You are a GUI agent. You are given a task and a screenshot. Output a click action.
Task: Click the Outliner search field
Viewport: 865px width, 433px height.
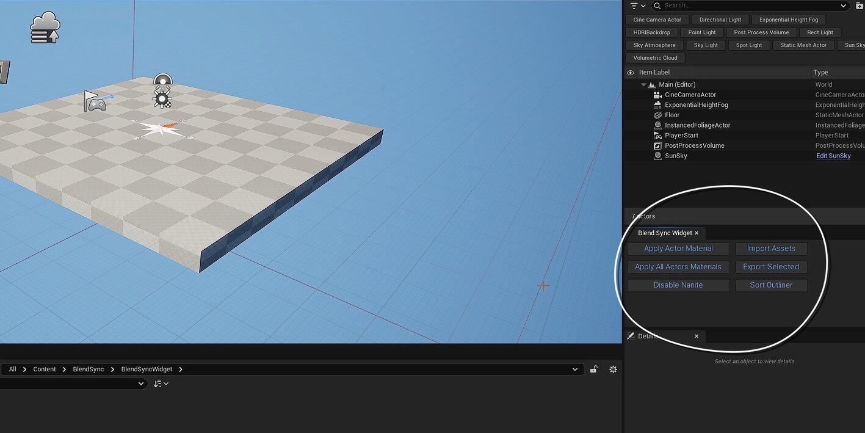click(751, 5)
